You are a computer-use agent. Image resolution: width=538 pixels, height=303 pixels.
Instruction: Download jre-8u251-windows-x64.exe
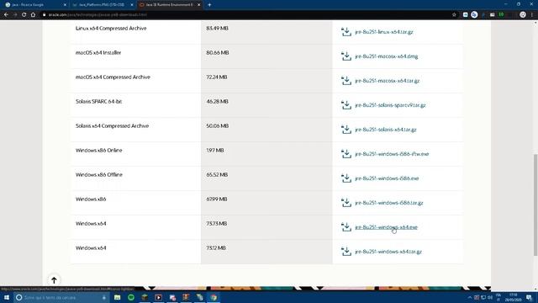click(386, 227)
